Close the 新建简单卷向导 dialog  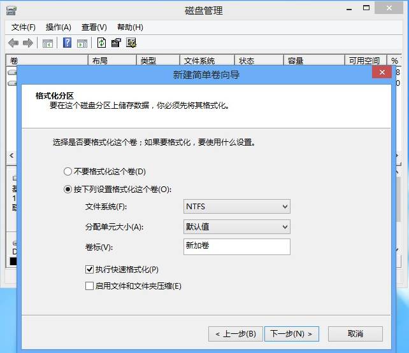382,72
